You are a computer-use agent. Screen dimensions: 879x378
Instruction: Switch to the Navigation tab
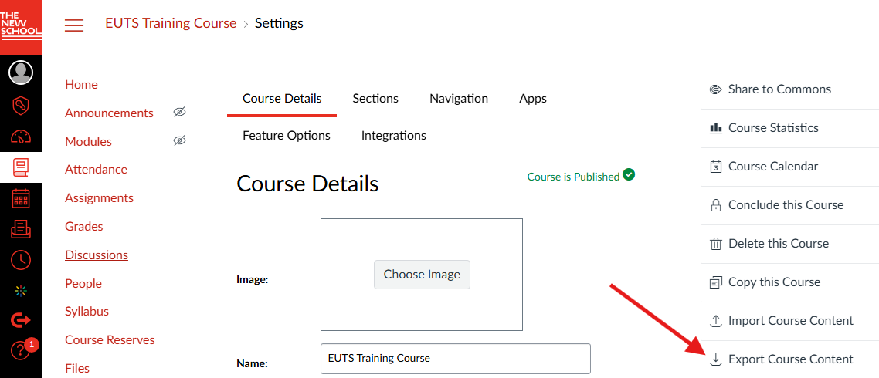(459, 99)
